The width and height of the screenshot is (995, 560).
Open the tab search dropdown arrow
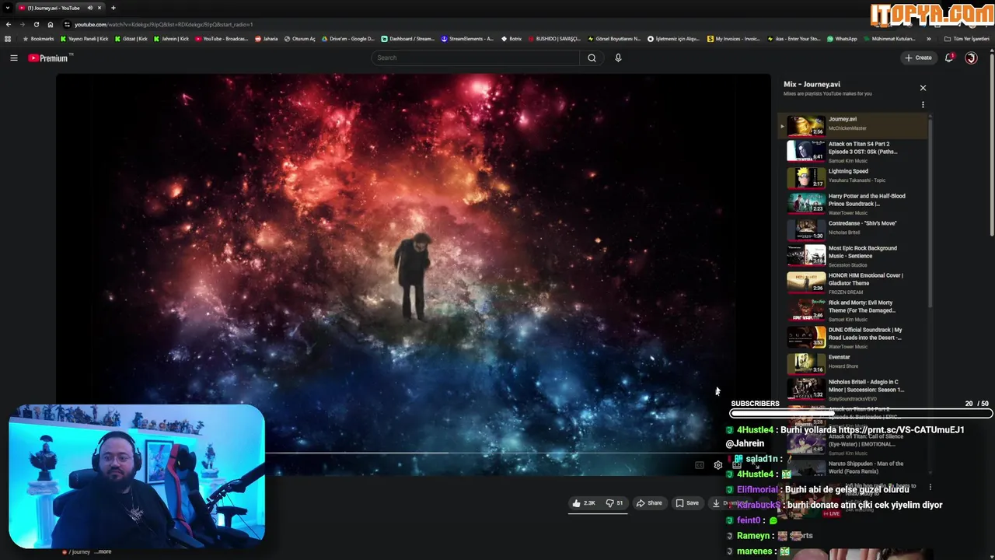click(x=8, y=8)
